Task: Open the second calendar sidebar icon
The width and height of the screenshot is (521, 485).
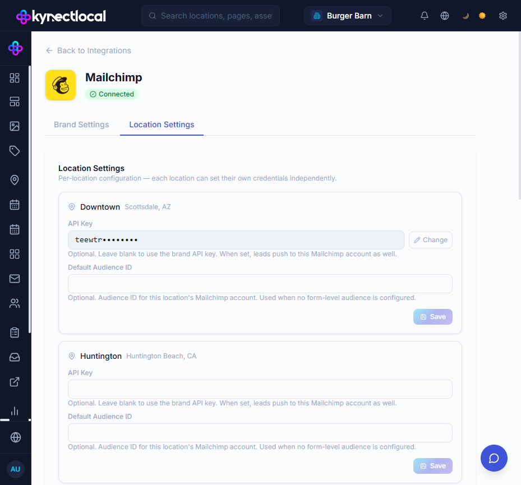Action: (15, 229)
